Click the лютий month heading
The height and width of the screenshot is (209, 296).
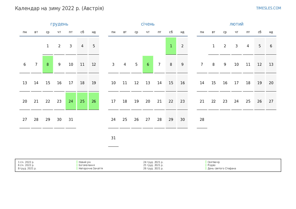click(236, 24)
